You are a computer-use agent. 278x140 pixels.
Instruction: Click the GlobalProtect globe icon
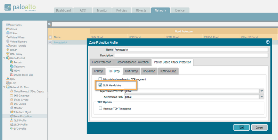8,58
